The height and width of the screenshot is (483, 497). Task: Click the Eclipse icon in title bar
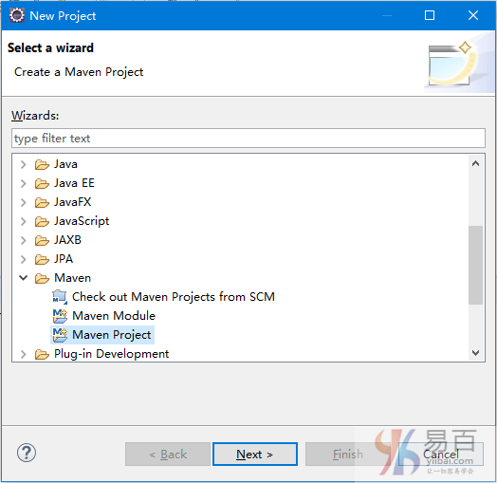16,15
